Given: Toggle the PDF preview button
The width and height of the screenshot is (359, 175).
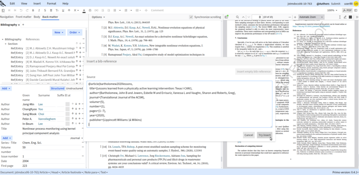Looking at the screenshot, I should (x=347, y=10).
